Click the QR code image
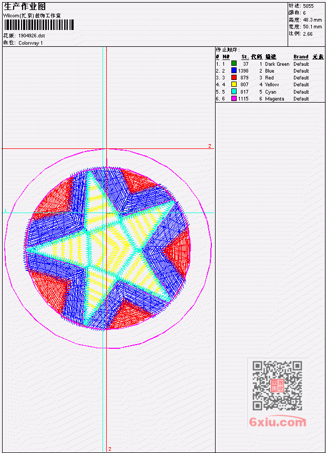Viewport: 326px width, 453px height. tap(277, 386)
